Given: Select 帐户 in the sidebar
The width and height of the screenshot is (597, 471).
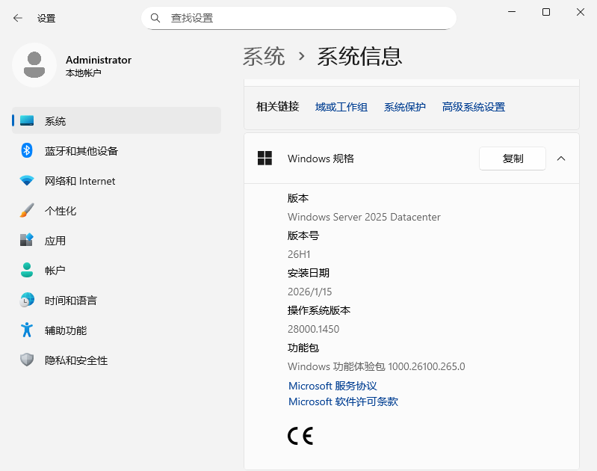Looking at the screenshot, I should point(117,270).
